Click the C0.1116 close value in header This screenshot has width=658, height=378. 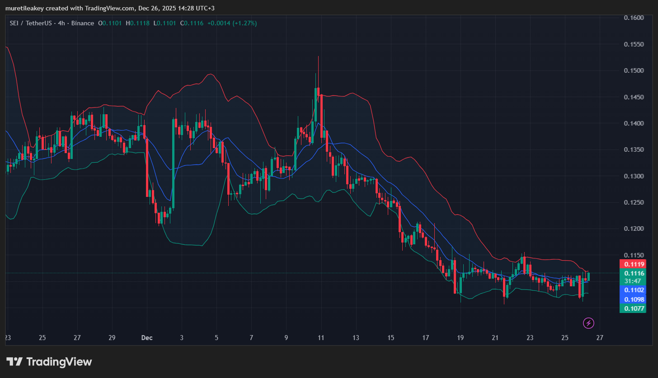(192, 23)
